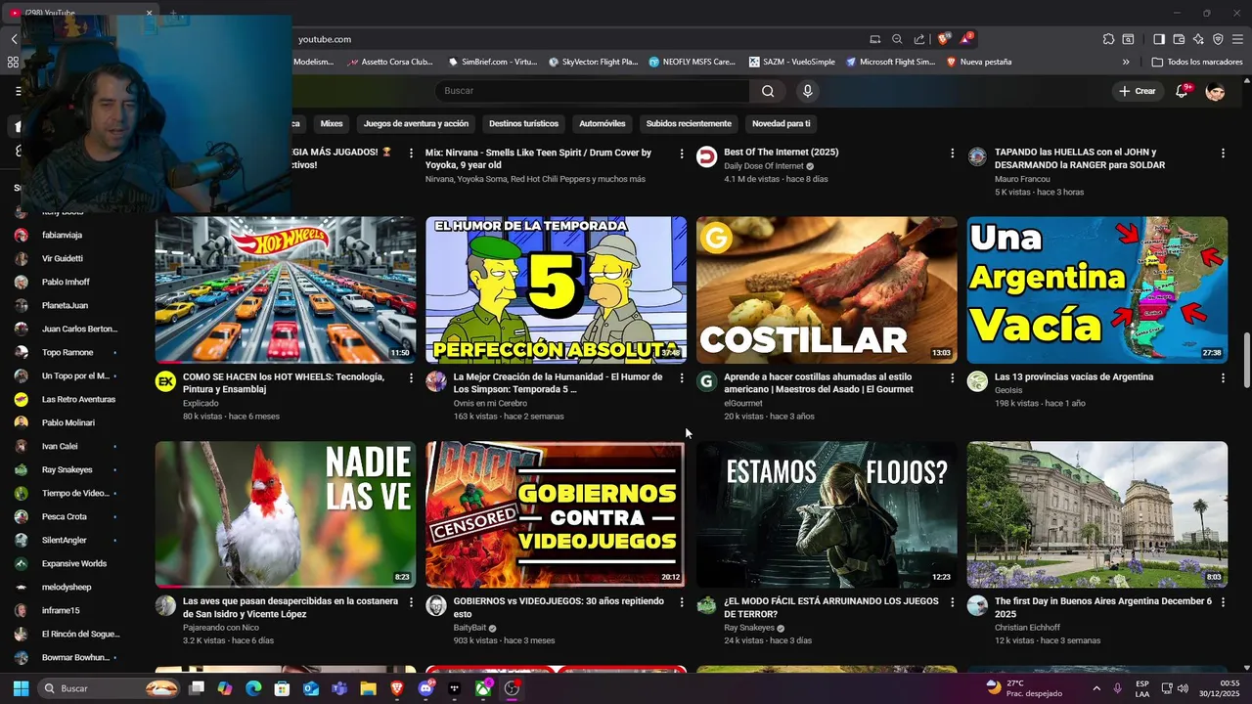Open File Explorer from taskbar

coord(368,688)
